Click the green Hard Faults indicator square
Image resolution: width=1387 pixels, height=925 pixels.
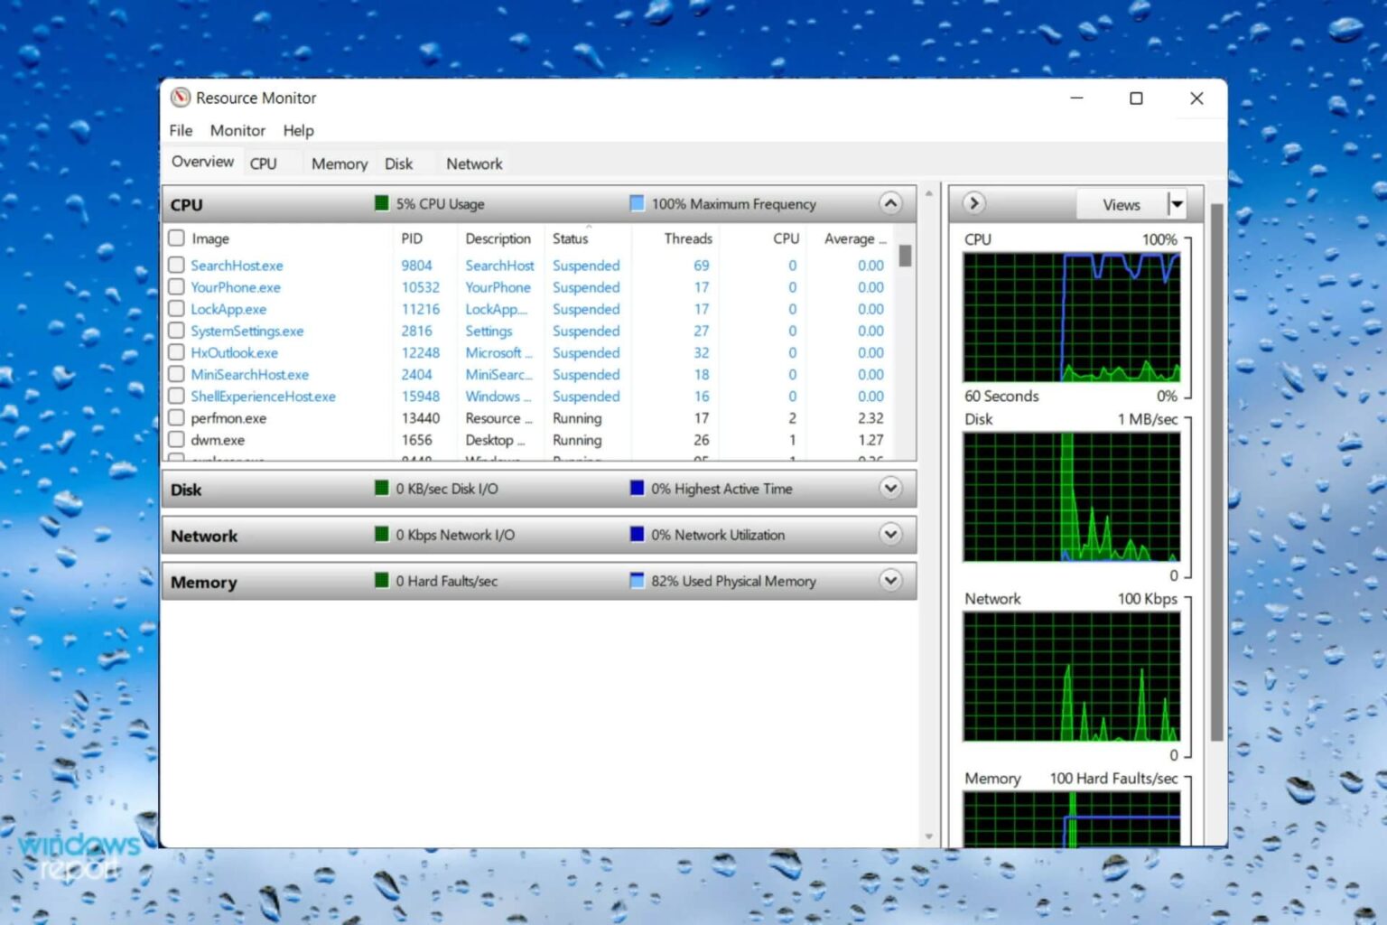point(381,580)
